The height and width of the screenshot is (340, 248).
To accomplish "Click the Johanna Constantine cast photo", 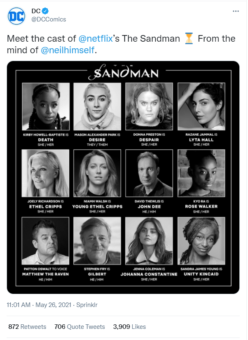I will pos(149,241).
